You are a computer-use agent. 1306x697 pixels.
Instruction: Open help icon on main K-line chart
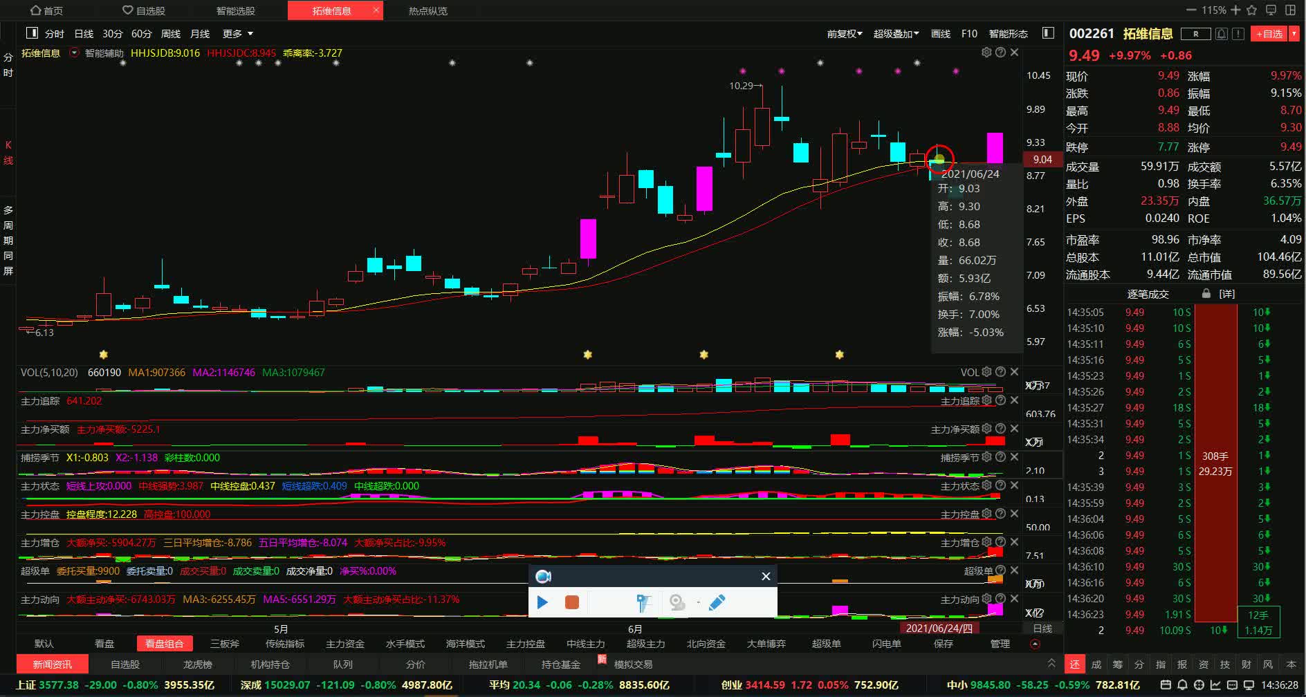(x=1000, y=53)
